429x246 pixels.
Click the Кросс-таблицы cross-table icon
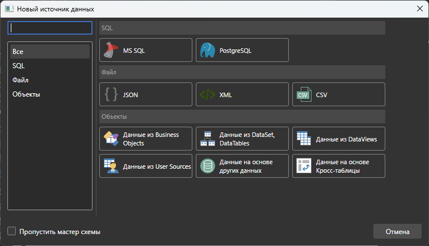304,166
